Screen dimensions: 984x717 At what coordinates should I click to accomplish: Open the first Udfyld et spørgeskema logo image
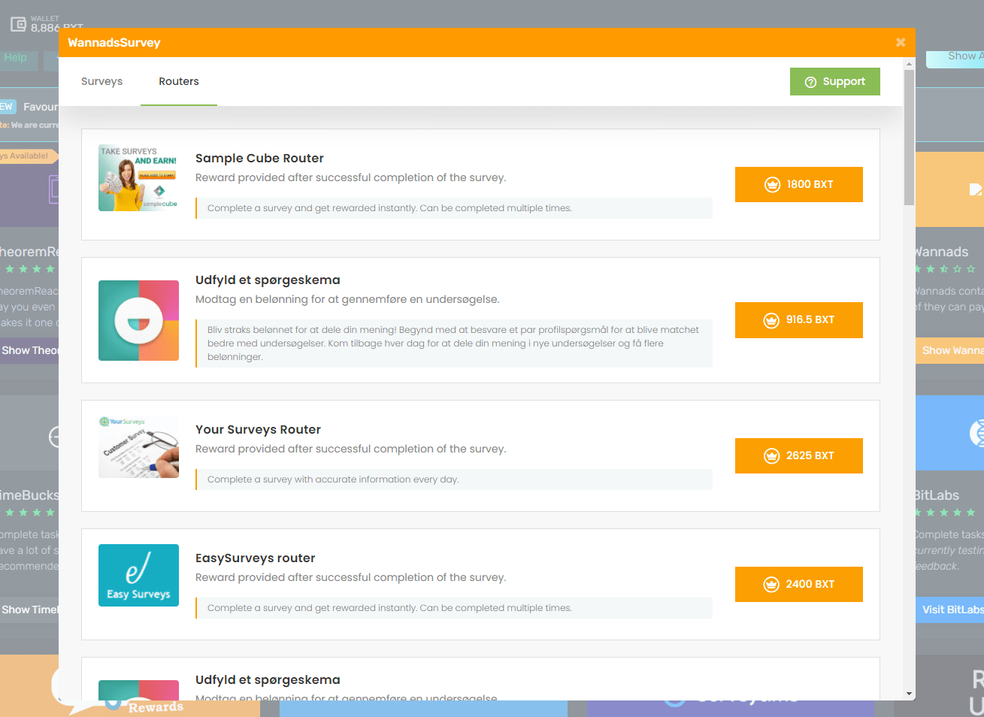pyautogui.click(x=138, y=321)
